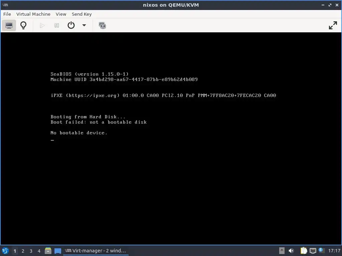Click the notification alert tray icon
Screen dimensions: 342x256
(x=321, y=250)
